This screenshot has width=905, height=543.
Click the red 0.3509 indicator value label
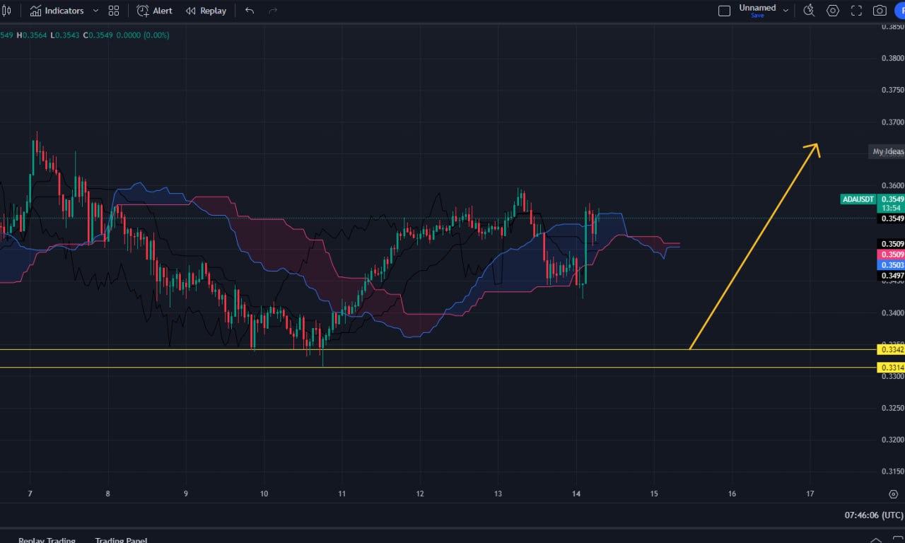[891, 254]
